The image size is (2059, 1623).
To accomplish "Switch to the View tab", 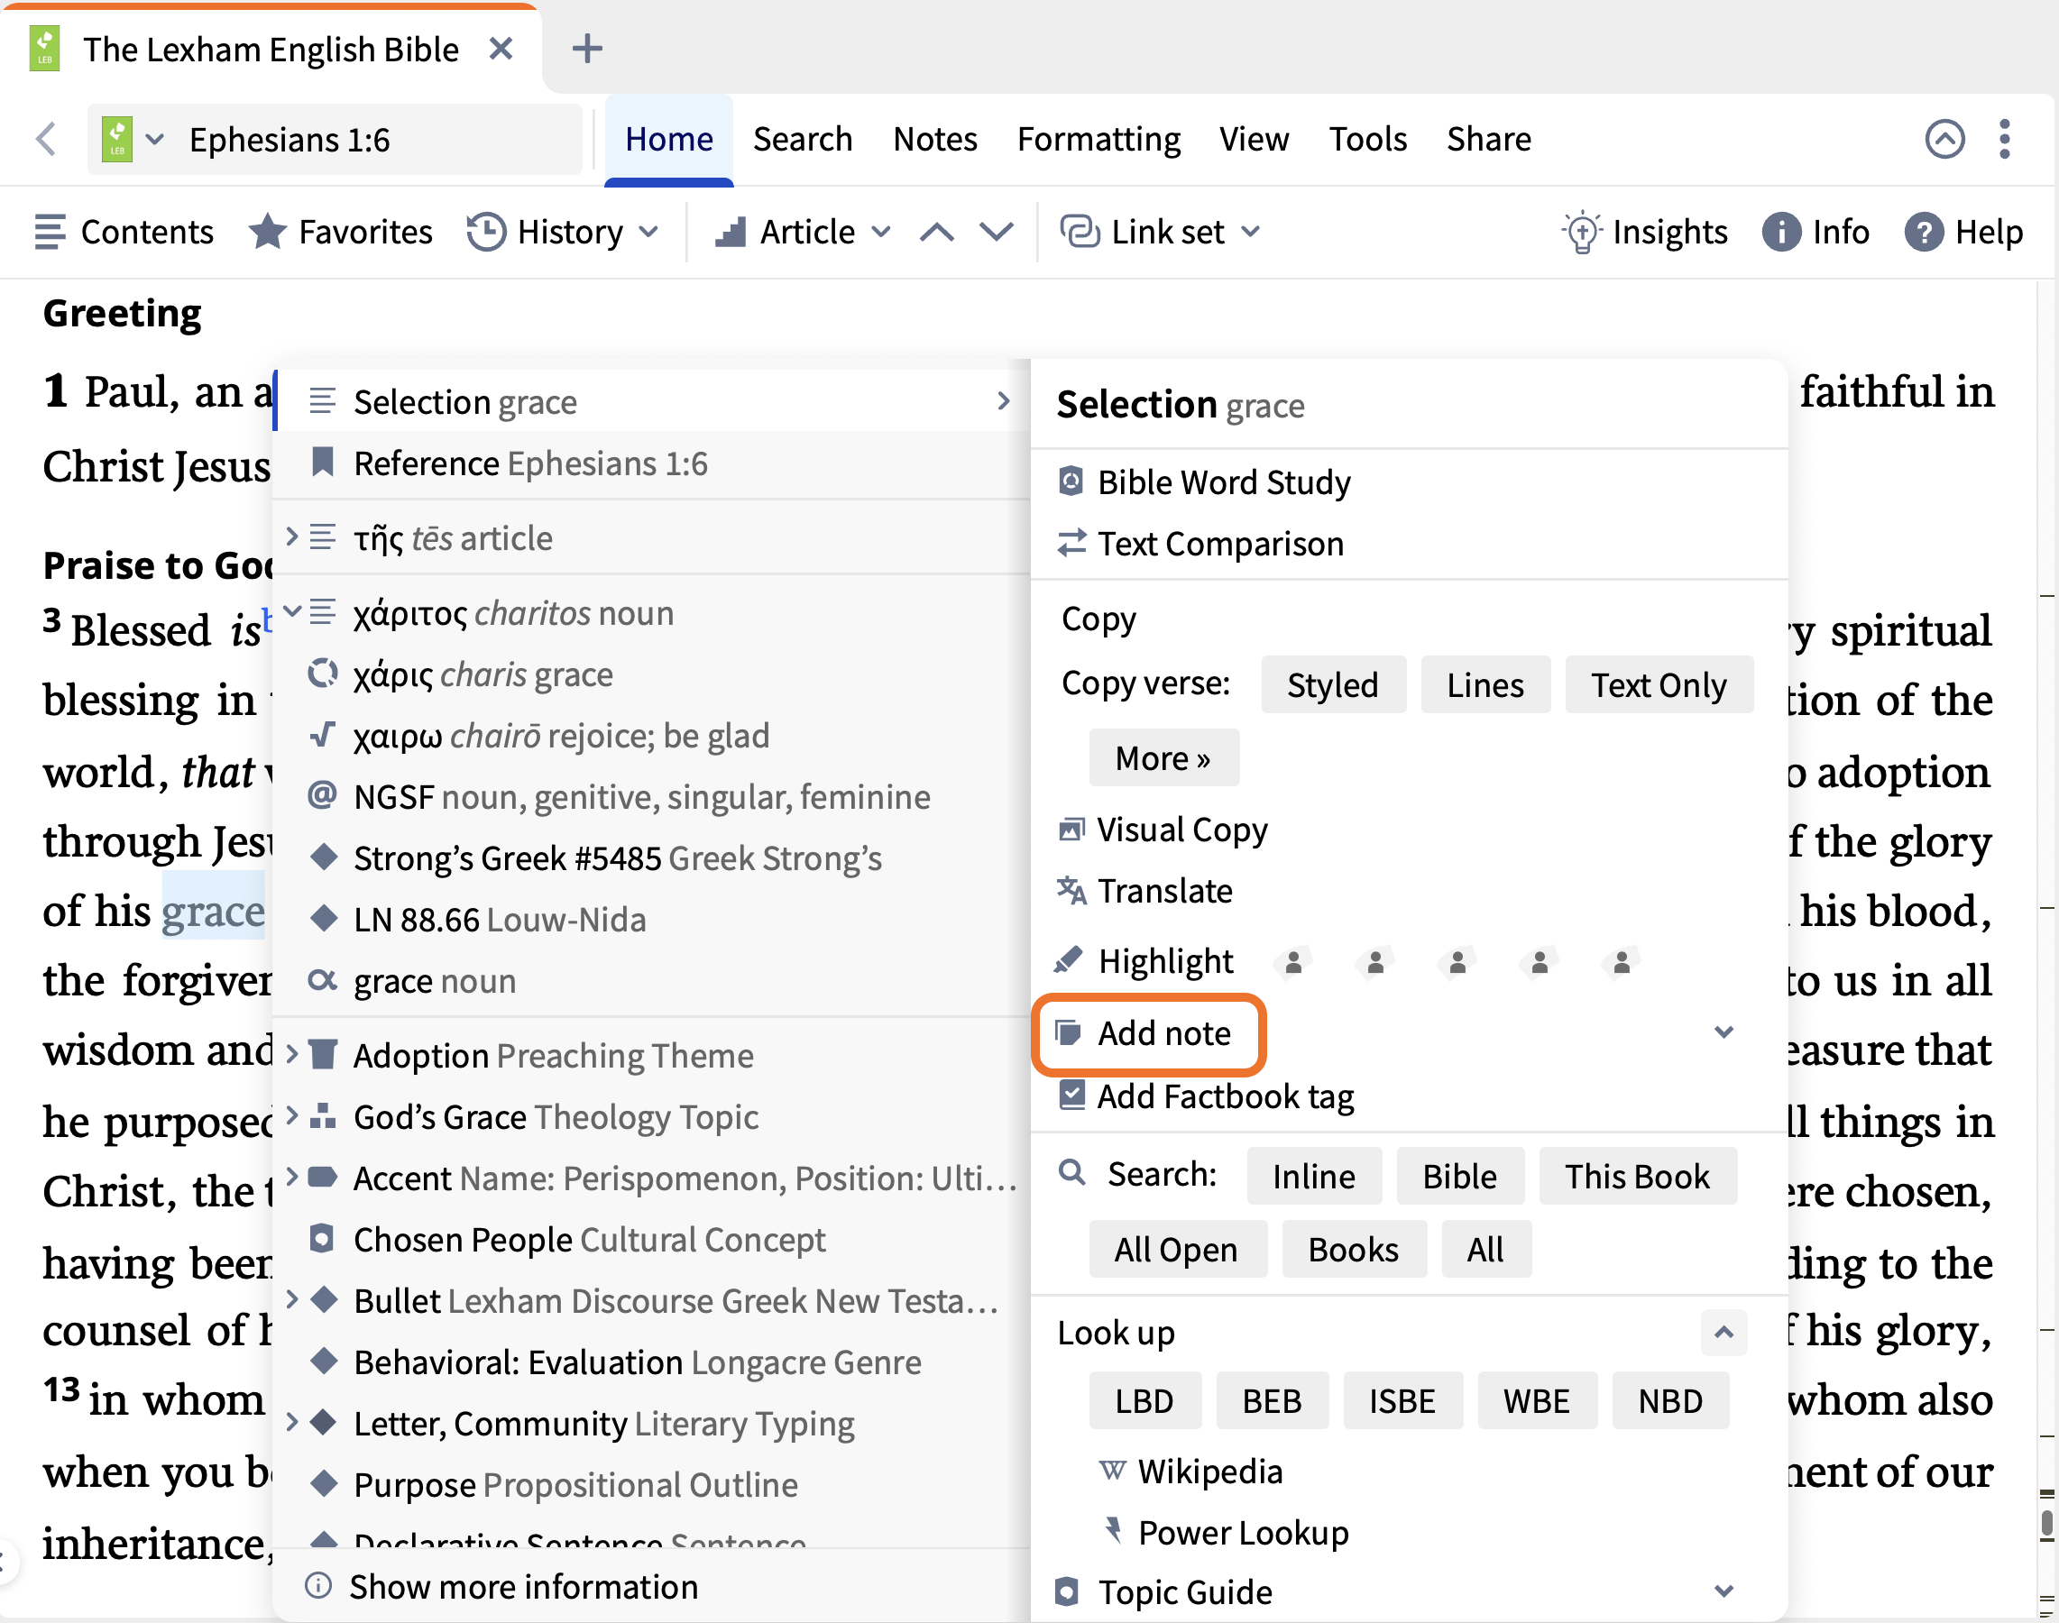I will coord(1254,140).
